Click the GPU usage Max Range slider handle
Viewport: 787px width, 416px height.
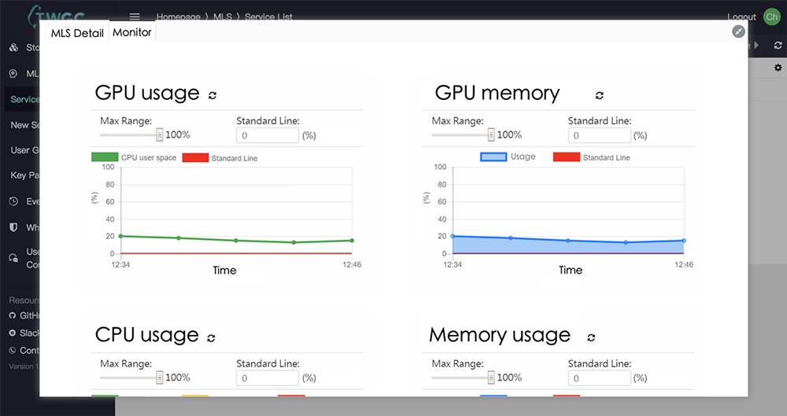(159, 134)
